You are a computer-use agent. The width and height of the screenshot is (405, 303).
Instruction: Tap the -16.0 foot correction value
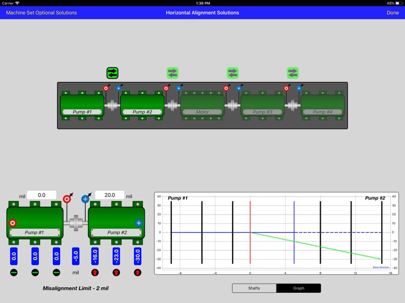pyautogui.click(x=95, y=256)
